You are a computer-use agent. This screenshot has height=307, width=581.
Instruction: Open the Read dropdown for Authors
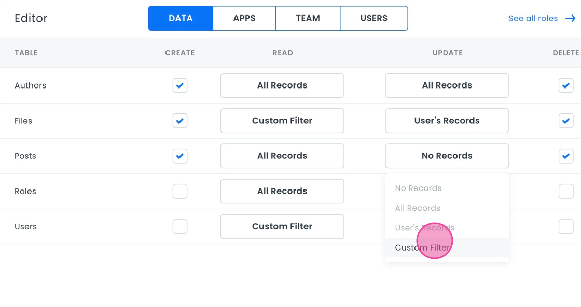(x=282, y=85)
